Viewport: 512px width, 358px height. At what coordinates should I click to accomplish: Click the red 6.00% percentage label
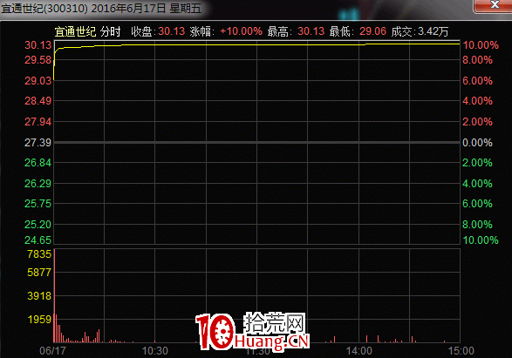click(x=477, y=80)
